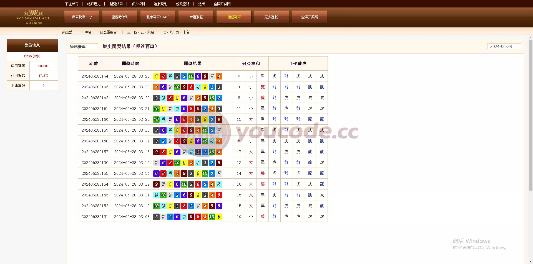Open 遊戲規則 in top menu

tap(160, 4)
